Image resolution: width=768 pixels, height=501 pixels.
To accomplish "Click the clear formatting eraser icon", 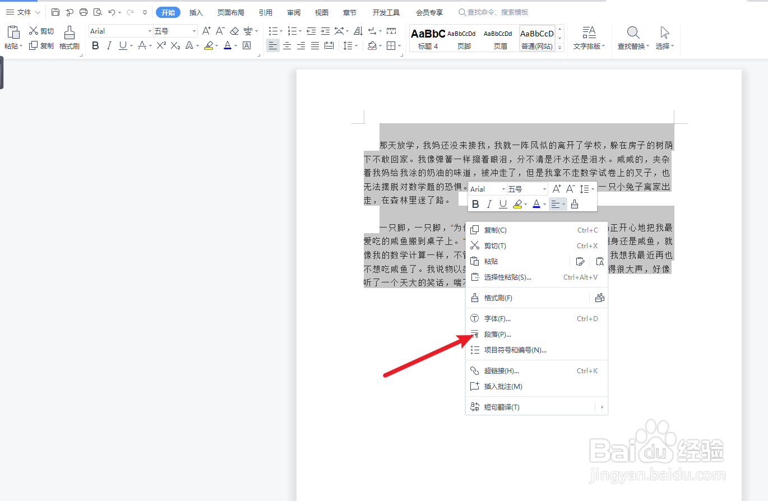I will tap(234, 31).
